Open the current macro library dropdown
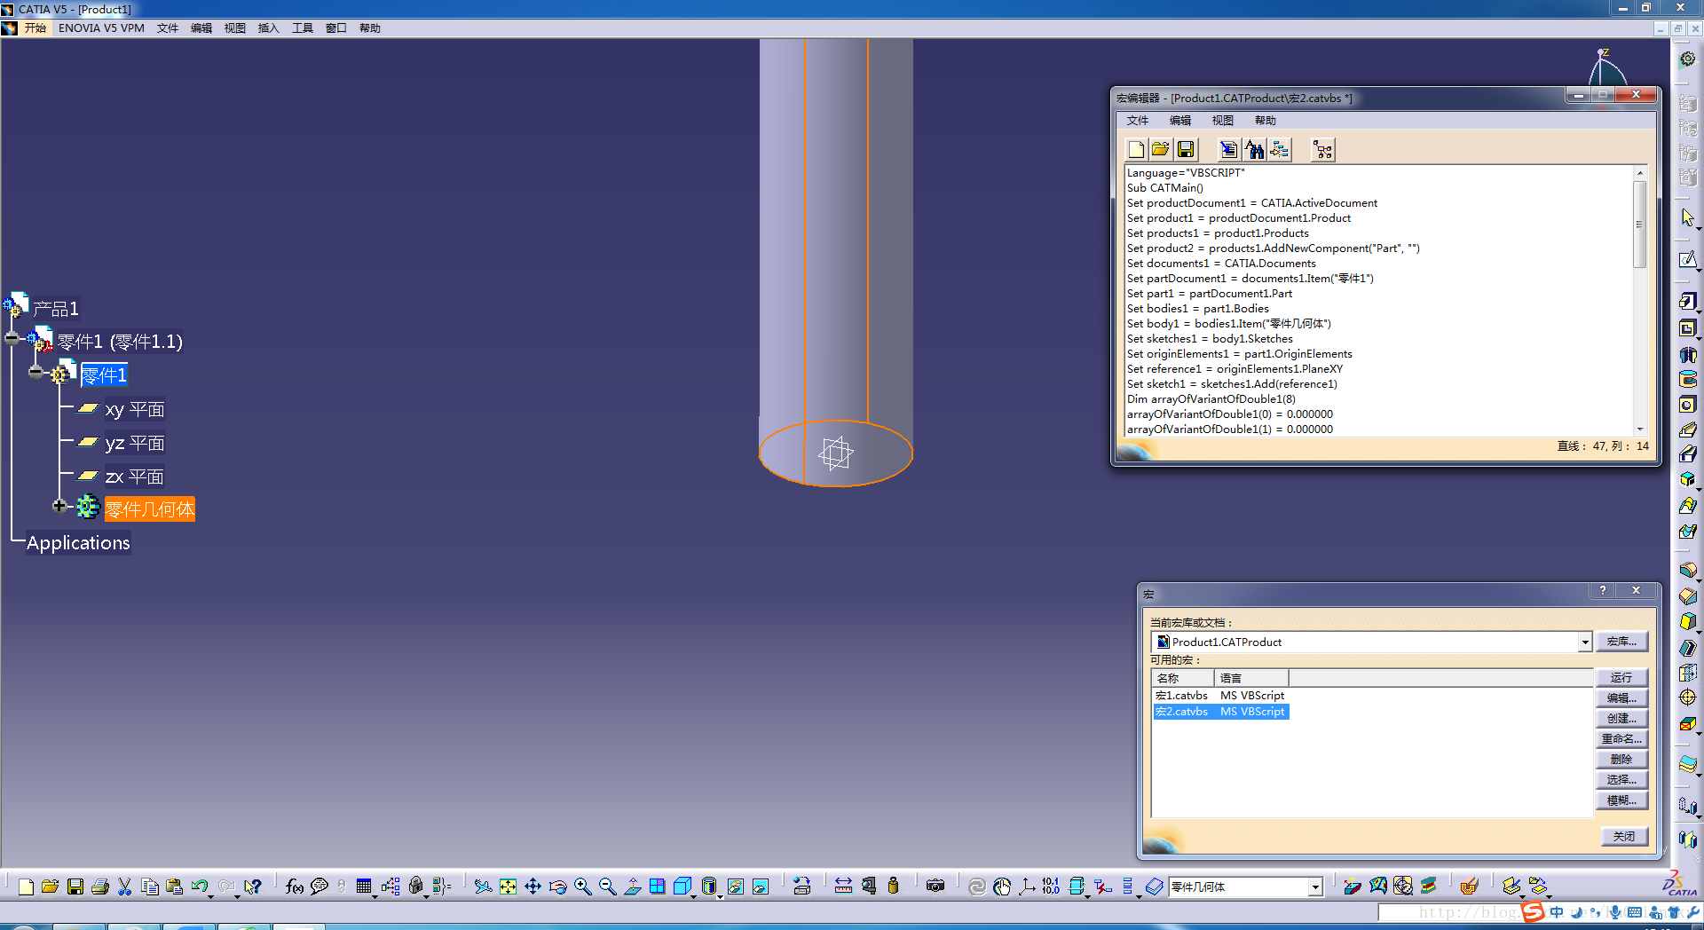 click(1585, 642)
